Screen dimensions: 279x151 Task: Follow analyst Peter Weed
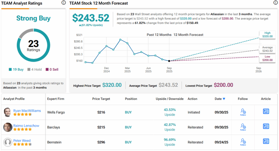click(x=243, y=142)
